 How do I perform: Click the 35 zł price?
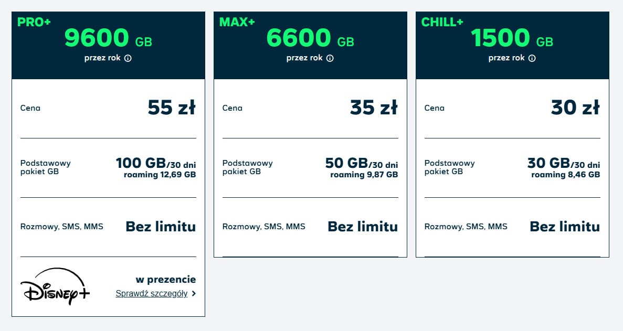[x=374, y=108]
